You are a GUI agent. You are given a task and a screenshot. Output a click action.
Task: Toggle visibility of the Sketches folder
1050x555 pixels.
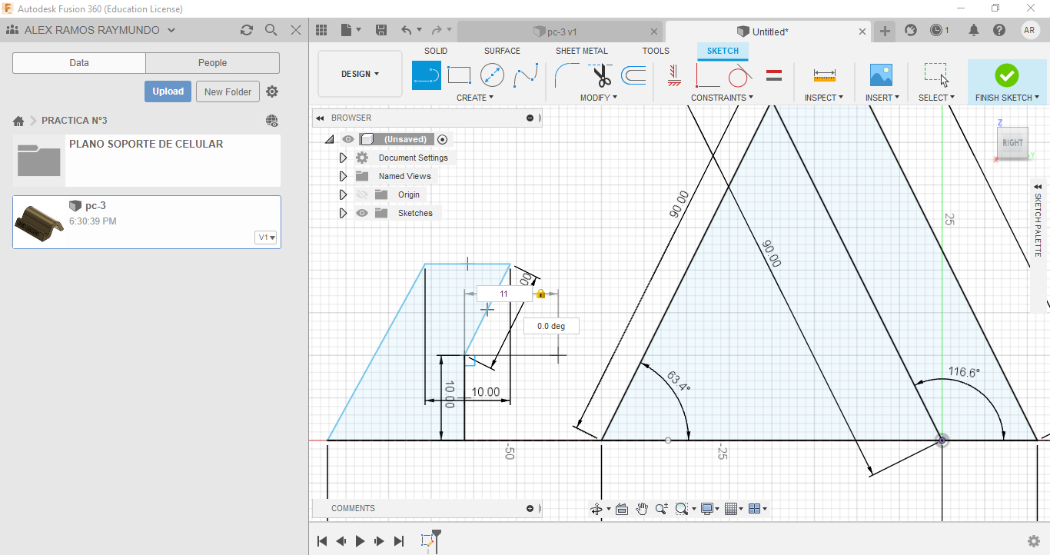pos(362,213)
